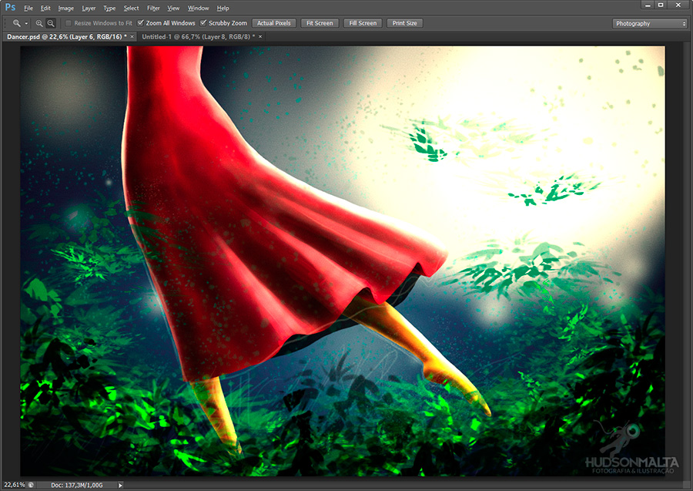This screenshot has height=491, width=693.
Task: Click the Fit Screen button
Action: (320, 23)
